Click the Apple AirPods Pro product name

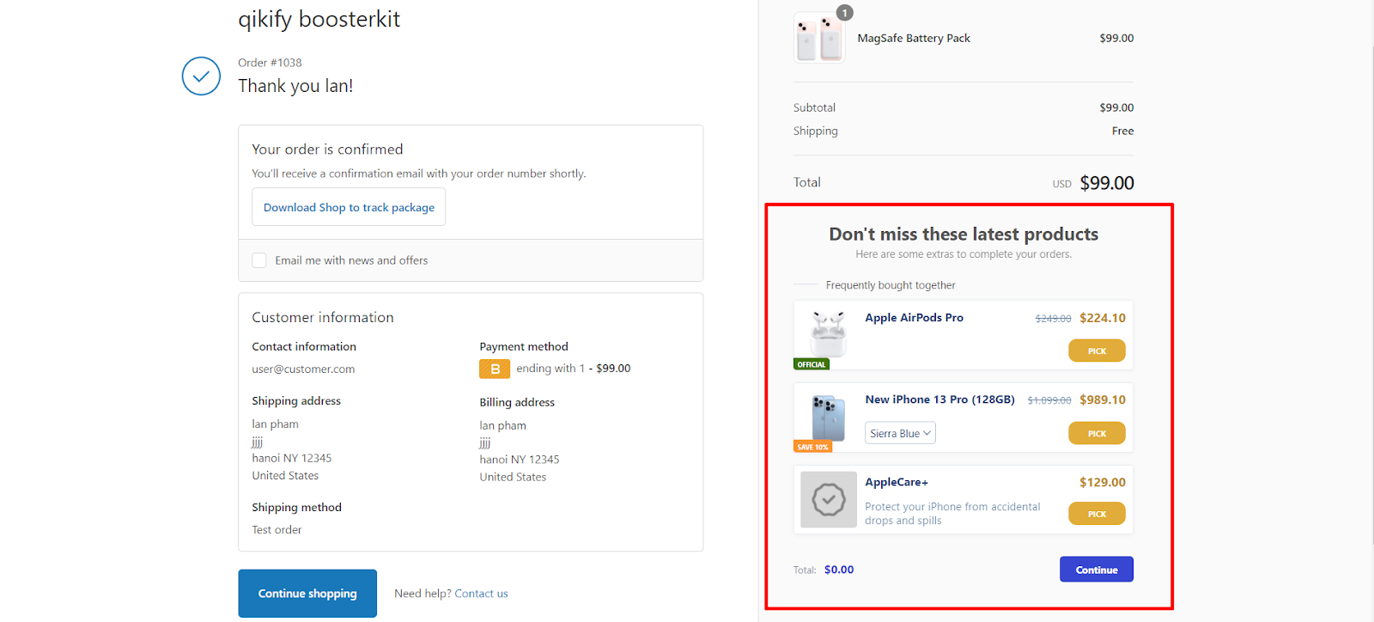pos(914,318)
